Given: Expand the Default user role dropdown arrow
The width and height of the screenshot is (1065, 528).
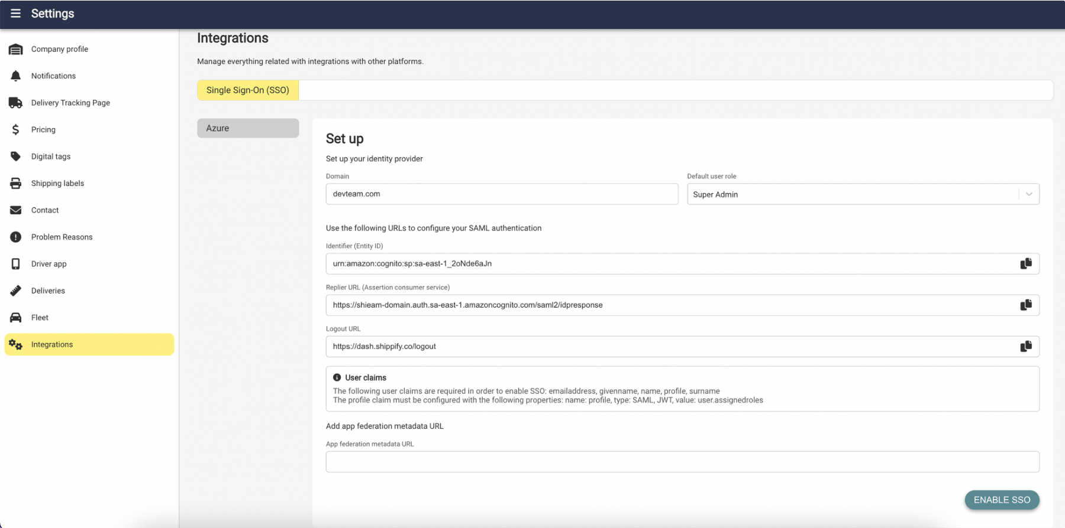Looking at the screenshot, I should [1029, 194].
